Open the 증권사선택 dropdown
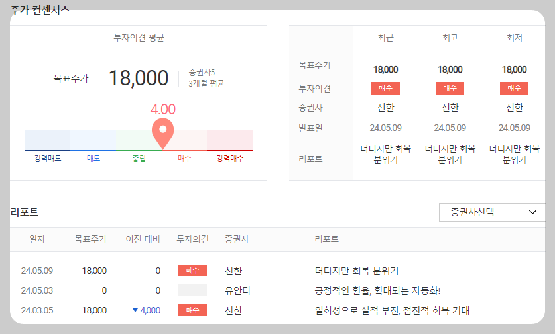This screenshot has width=555, height=334. (x=492, y=212)
